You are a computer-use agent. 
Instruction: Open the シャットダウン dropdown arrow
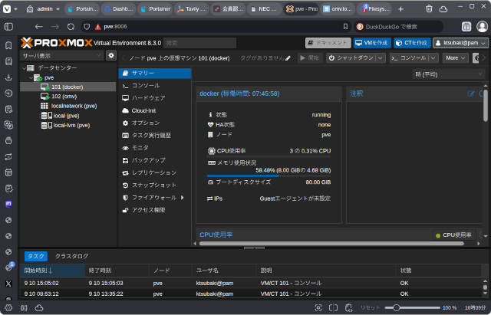381,58
